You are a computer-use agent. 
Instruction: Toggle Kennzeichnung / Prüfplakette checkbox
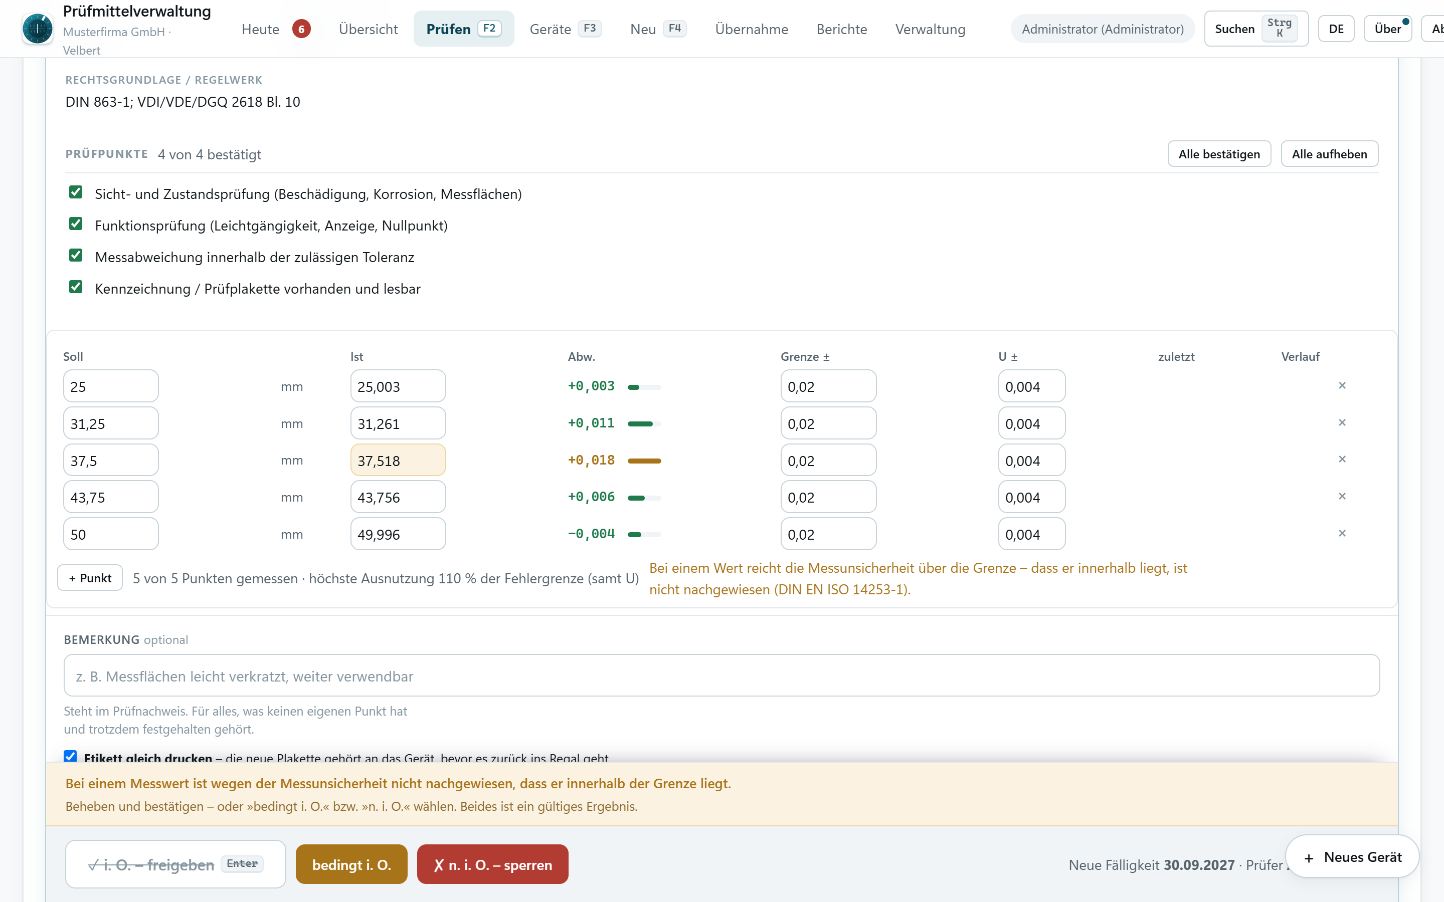(76, 287)
